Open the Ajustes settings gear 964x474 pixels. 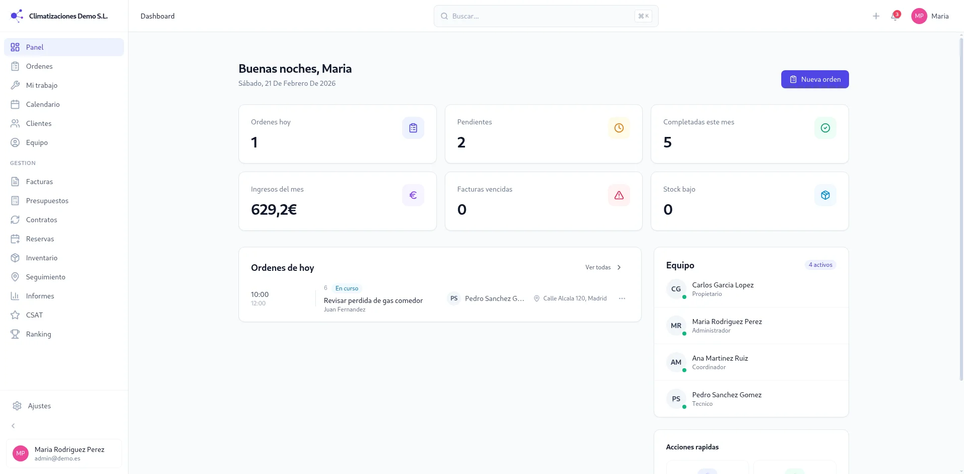pyautogui.click(x=17, y=406)
